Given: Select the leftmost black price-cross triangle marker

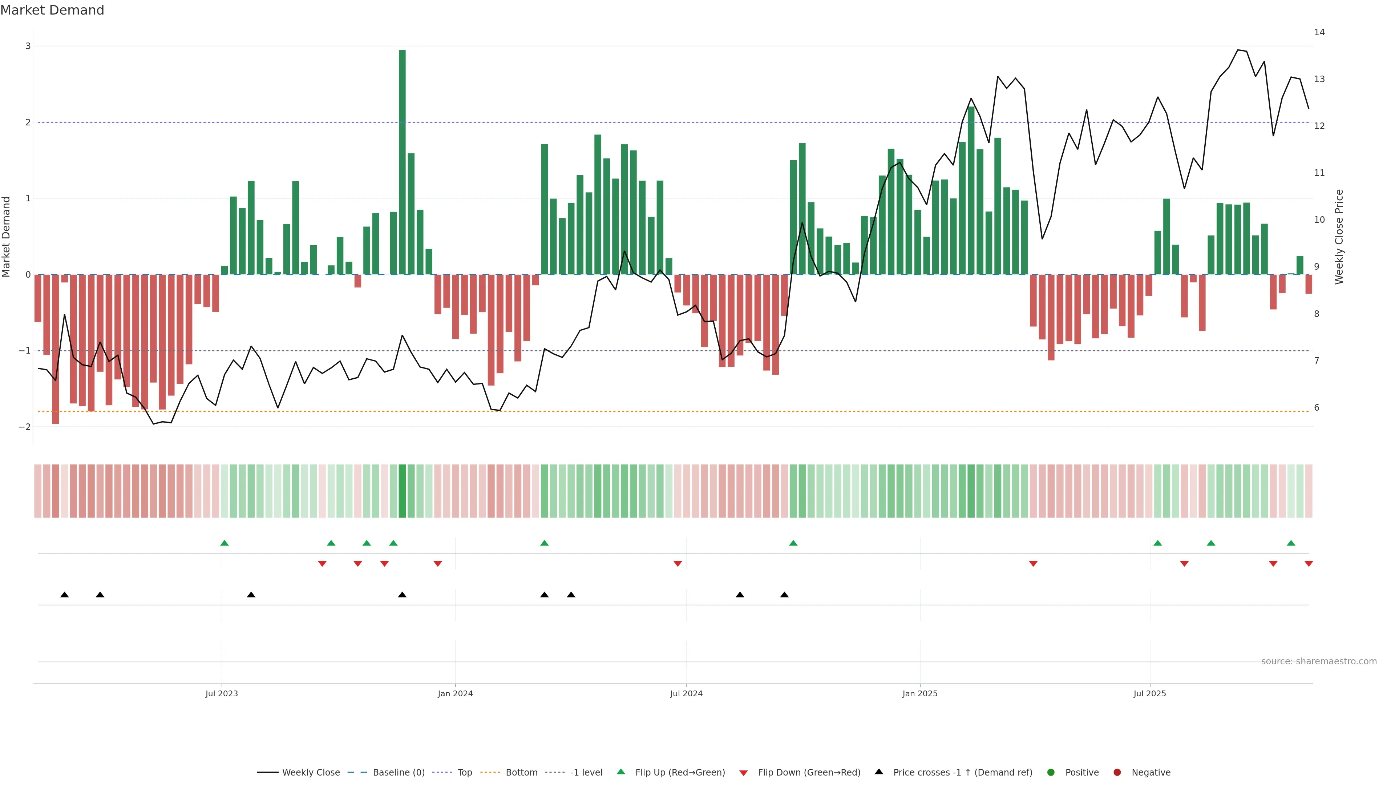Looking at the screenshot, I should click(64, 595).
